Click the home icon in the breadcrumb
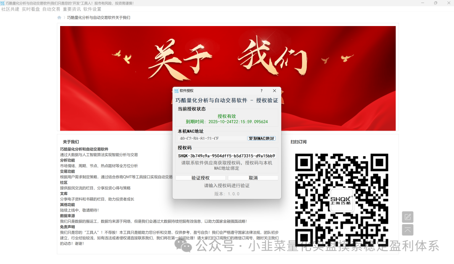Viewport: 454px width, 264px height. [59, 18]
